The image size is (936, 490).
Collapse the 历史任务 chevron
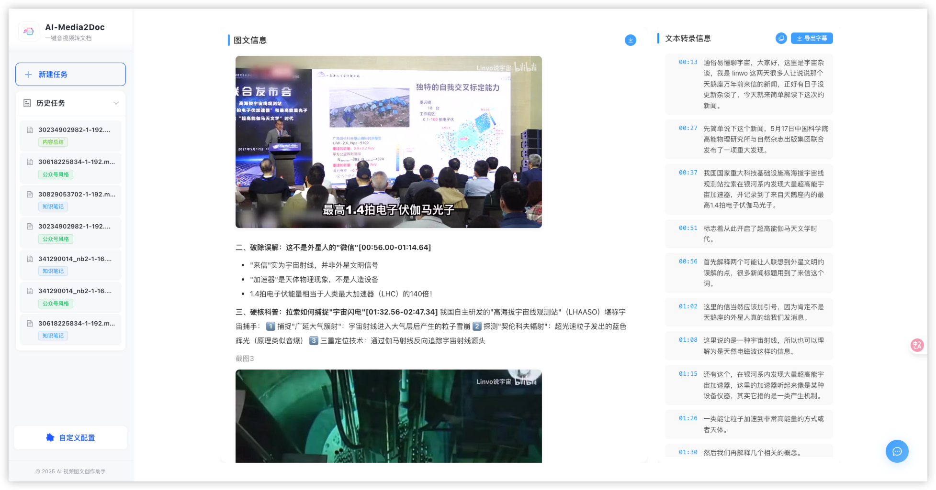click(x=116, y=103)
